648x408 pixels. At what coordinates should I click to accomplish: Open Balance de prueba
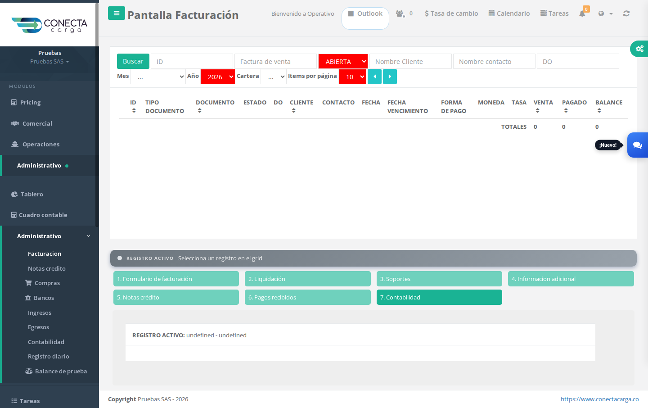[x=56, y=371]
